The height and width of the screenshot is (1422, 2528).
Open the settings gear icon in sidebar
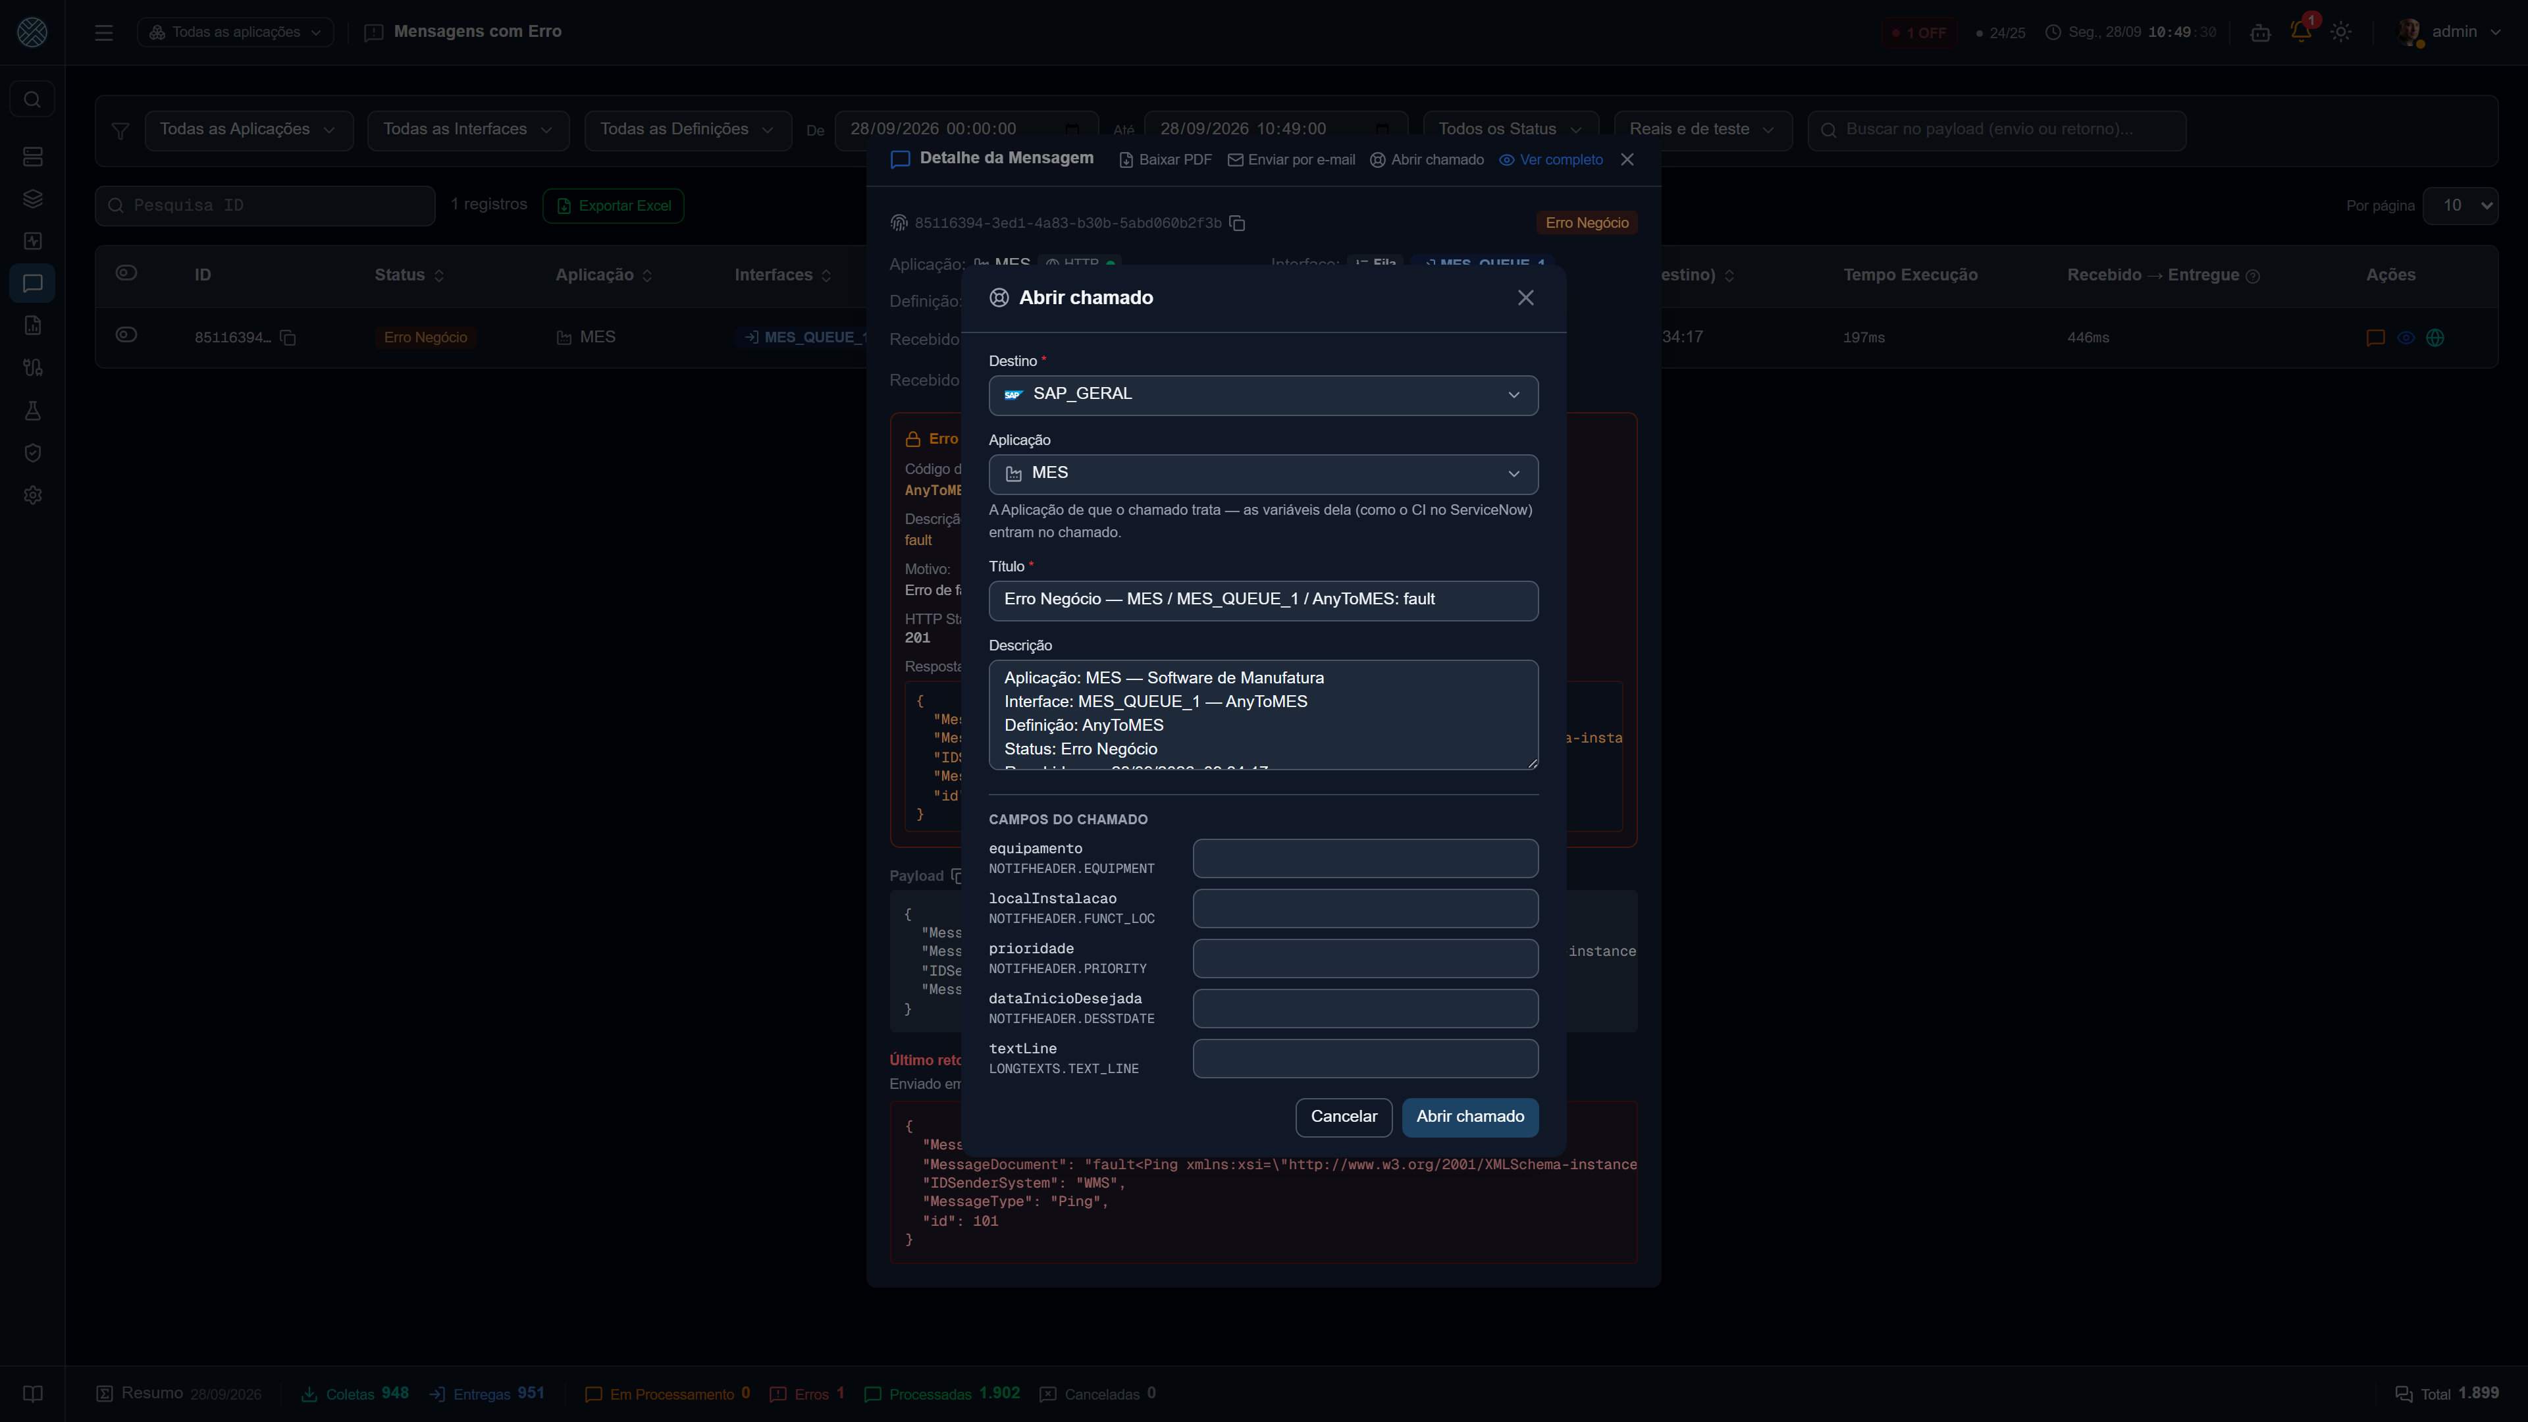[32, 496]
